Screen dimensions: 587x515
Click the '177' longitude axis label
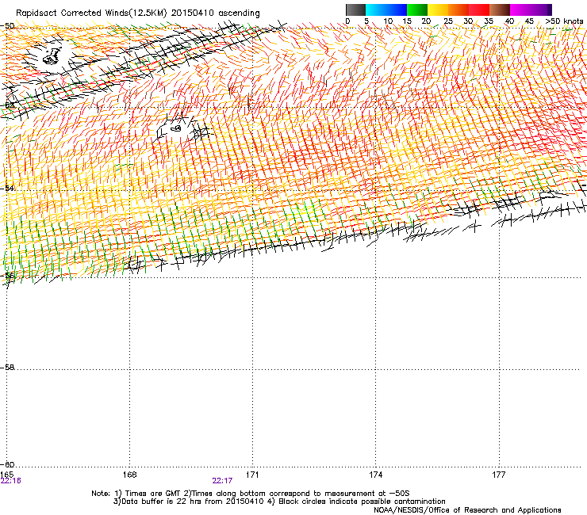499,475
